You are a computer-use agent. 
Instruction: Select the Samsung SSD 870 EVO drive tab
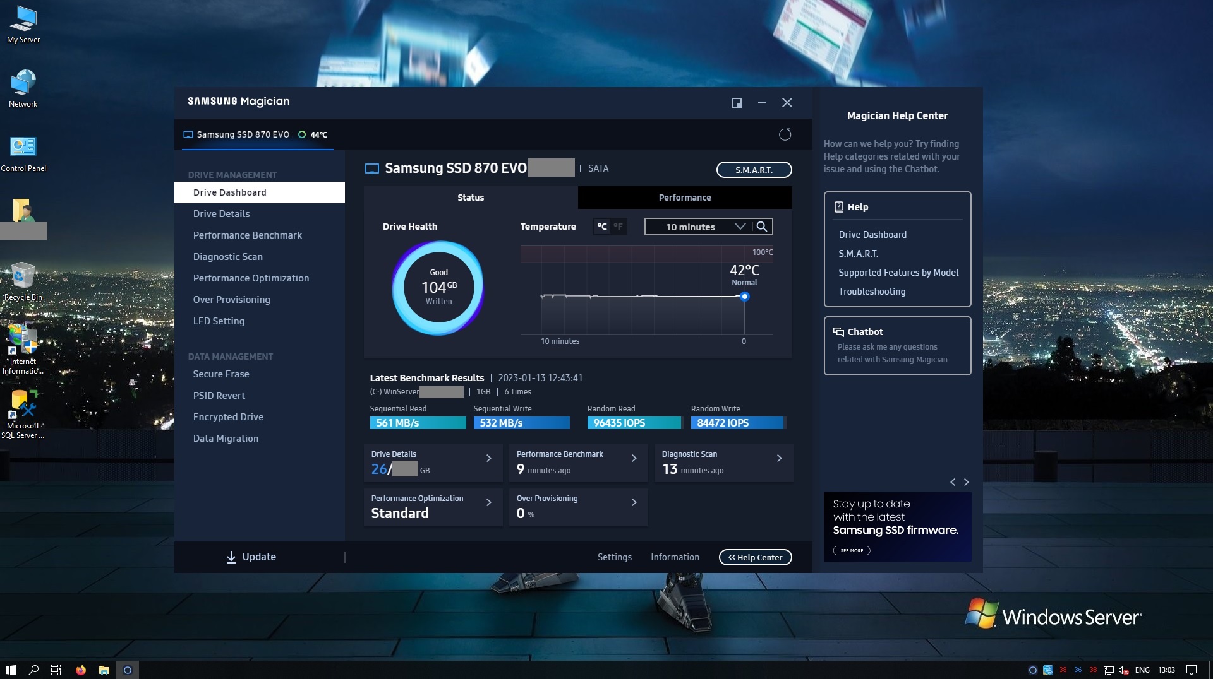pos(257,134)
